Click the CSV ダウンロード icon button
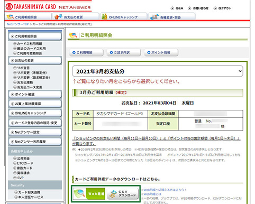Image resolution: width=255 pixels, height=204 pixels. pyautogui.click(x=123, y=194)
